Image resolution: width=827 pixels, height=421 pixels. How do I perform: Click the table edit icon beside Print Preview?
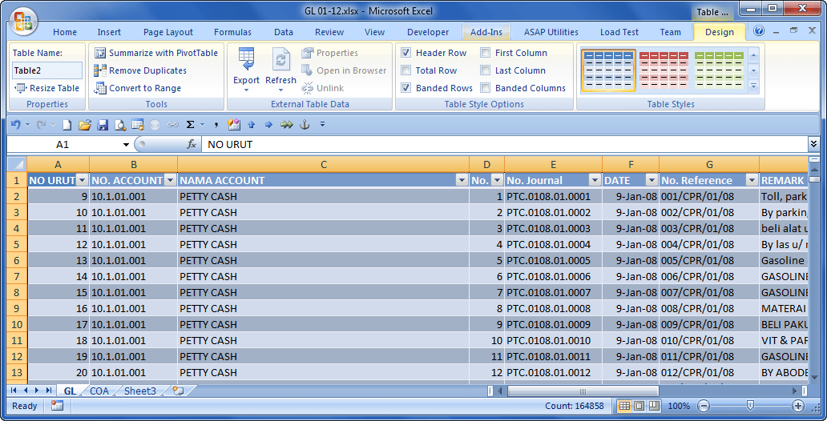click(x=138, y=125)
